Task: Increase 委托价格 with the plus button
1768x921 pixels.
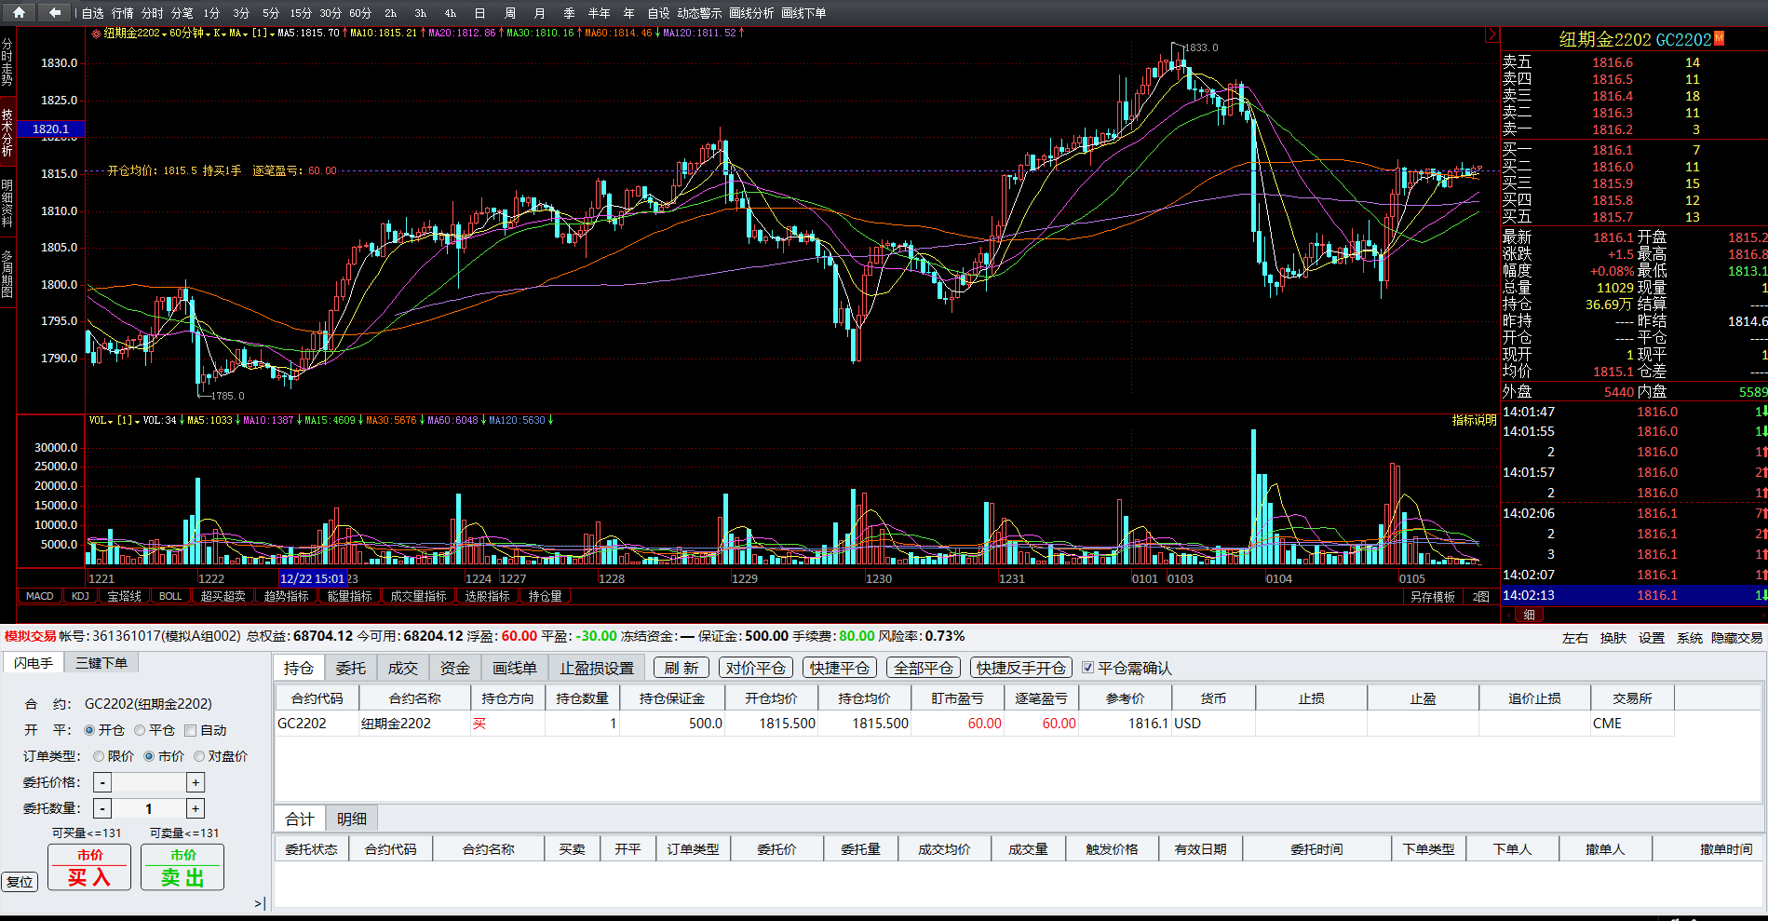Action: (x=196, y=782)
